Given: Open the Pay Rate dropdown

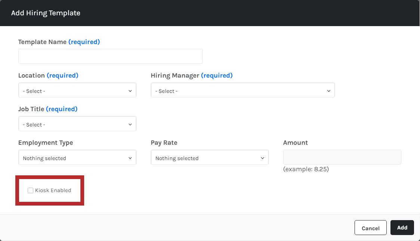Looking at the screenshot, I should coord(210,158).
